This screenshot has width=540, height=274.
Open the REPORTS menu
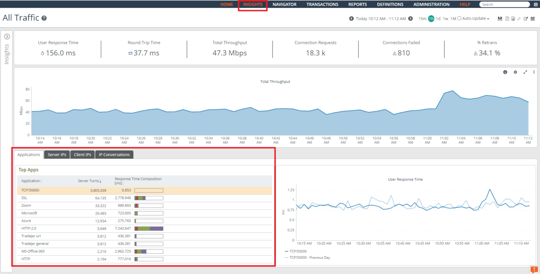point(357,4)
